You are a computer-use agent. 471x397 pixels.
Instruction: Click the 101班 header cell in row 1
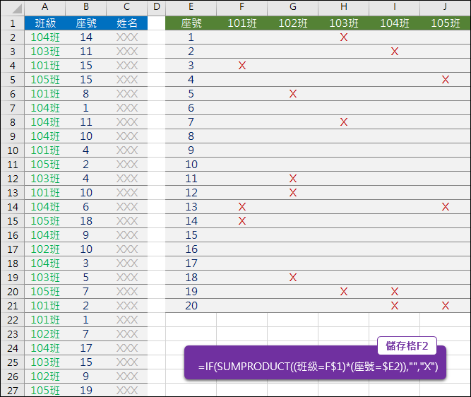click(x=242, y=23)
